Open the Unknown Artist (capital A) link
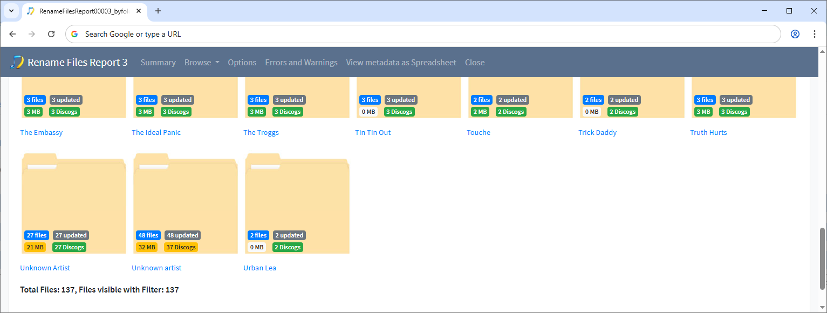The width and height of the screenshot is (827, 313). click(x=45, y=268)
